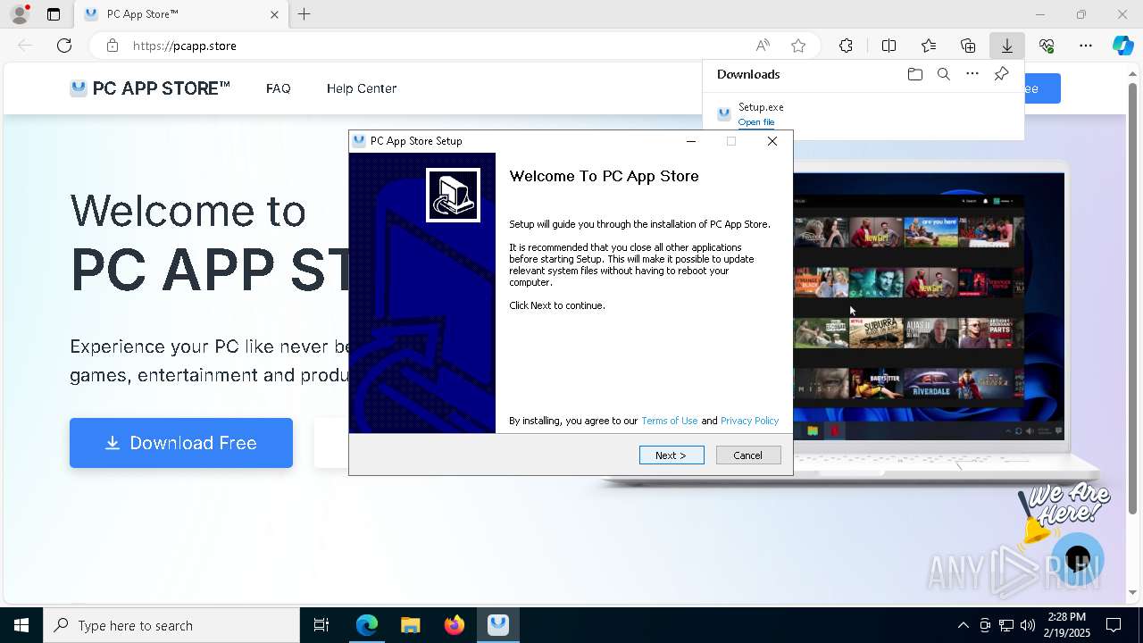Close the PC App Store Setup dialog

click(772, 141)
